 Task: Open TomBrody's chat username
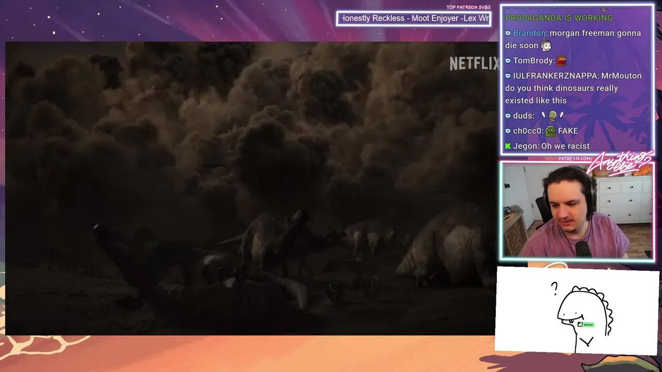pos(533,60)
